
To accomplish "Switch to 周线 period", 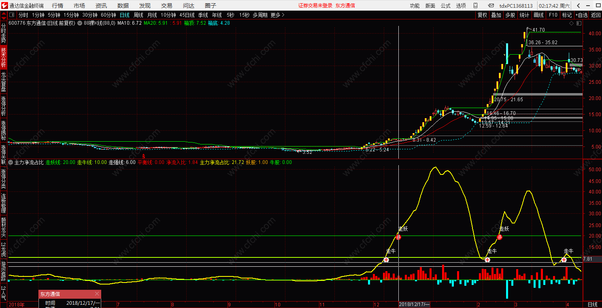I will (138, 15).
